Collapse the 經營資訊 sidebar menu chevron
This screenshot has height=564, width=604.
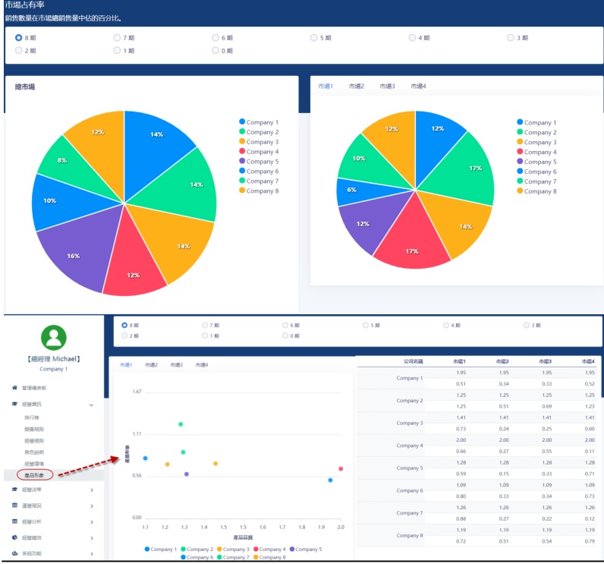[x=92, y=405]
